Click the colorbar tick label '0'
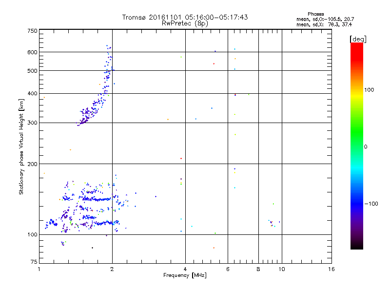This screenshot has width=390, height=293. coord(365,146)
